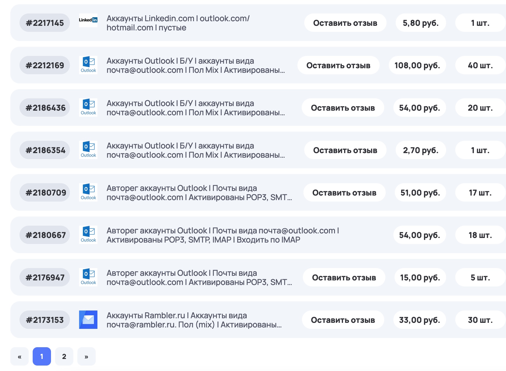Click 'Оставить отзыв' for order #2186436
This screenshot has height=371, width=506.
[343, 108]
